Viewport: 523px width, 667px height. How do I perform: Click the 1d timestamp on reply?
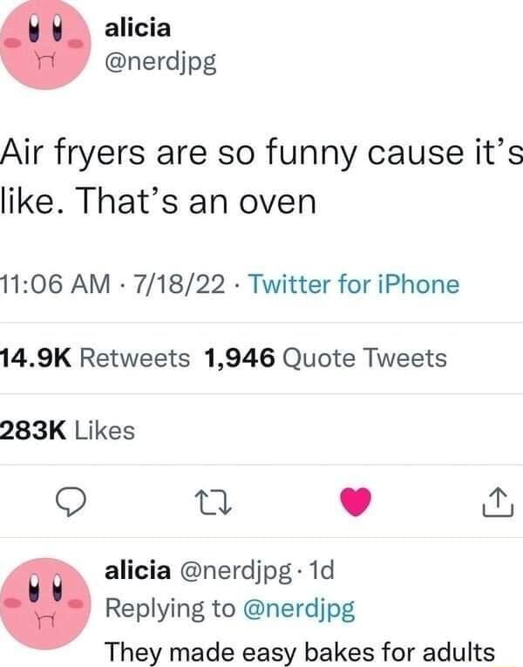point(322,570)
